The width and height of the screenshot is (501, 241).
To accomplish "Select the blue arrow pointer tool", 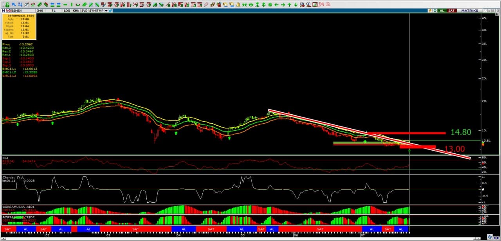I will point(14,5).
